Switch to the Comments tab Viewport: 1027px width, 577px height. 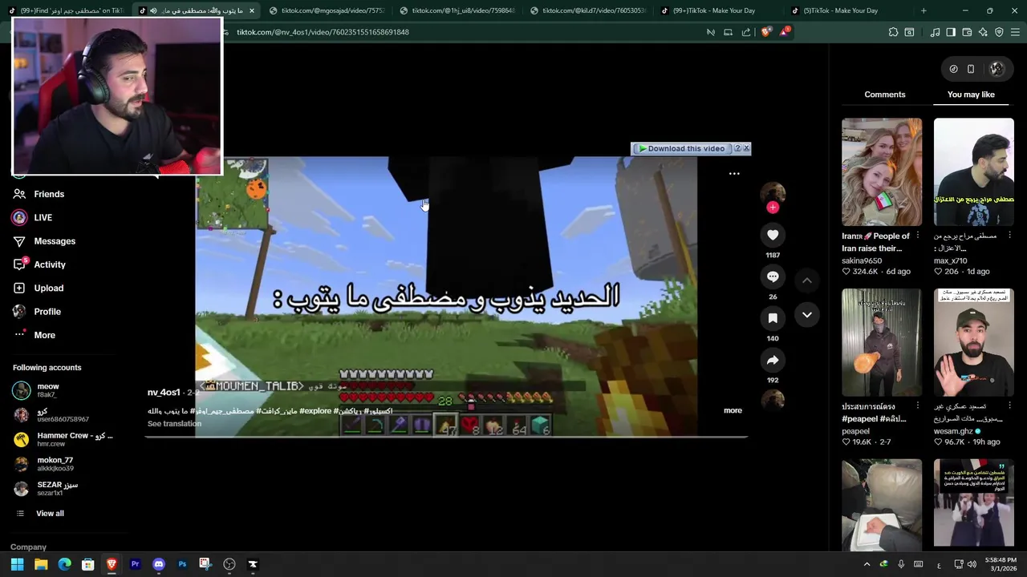[885, 95]
